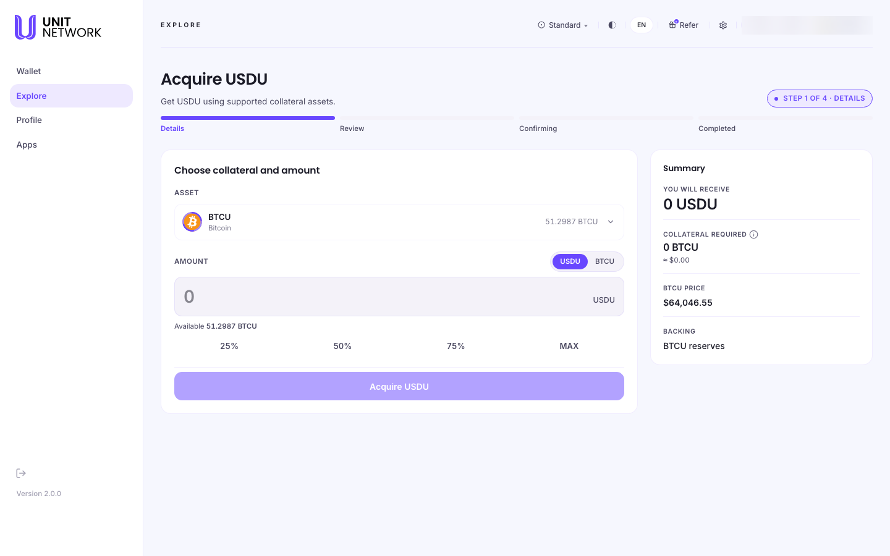Click the Acquire USDU button
The image size is (890, 556).
pyautogui.click(x=399, y=386)
